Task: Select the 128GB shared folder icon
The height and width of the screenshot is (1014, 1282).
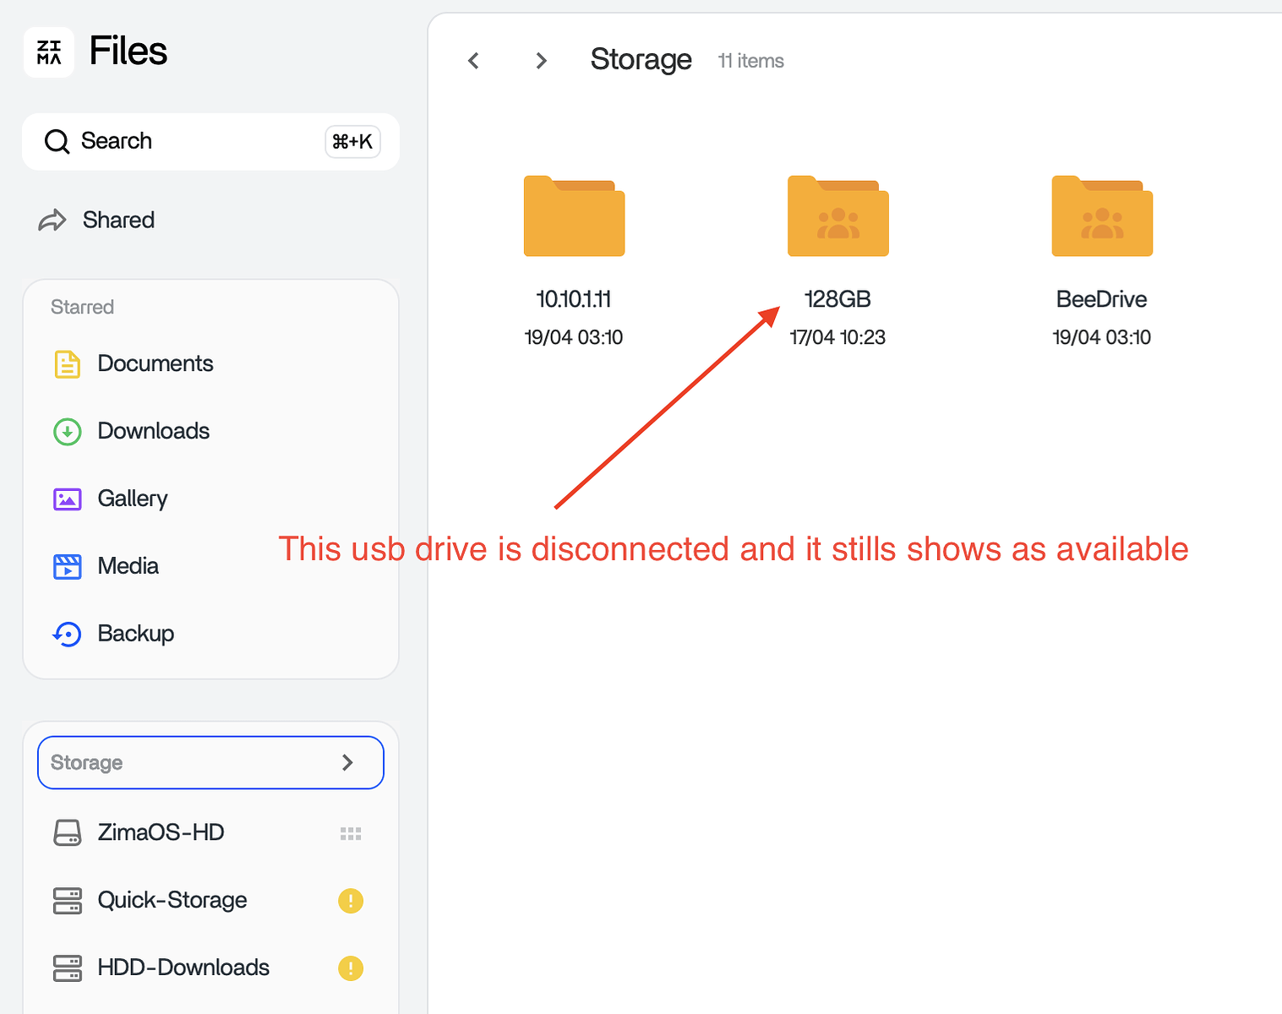Action: pyautogui.click(x=838, y=216)
